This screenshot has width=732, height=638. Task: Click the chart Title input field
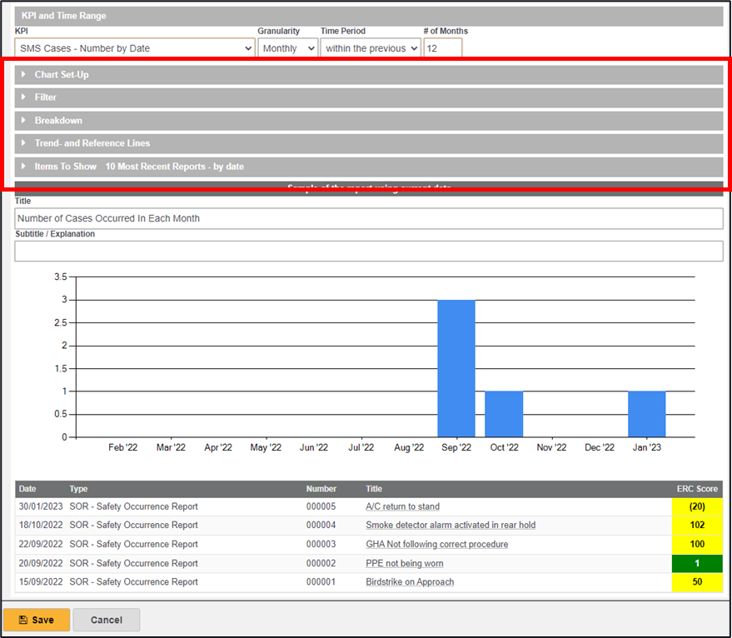(x=368, y=218)
